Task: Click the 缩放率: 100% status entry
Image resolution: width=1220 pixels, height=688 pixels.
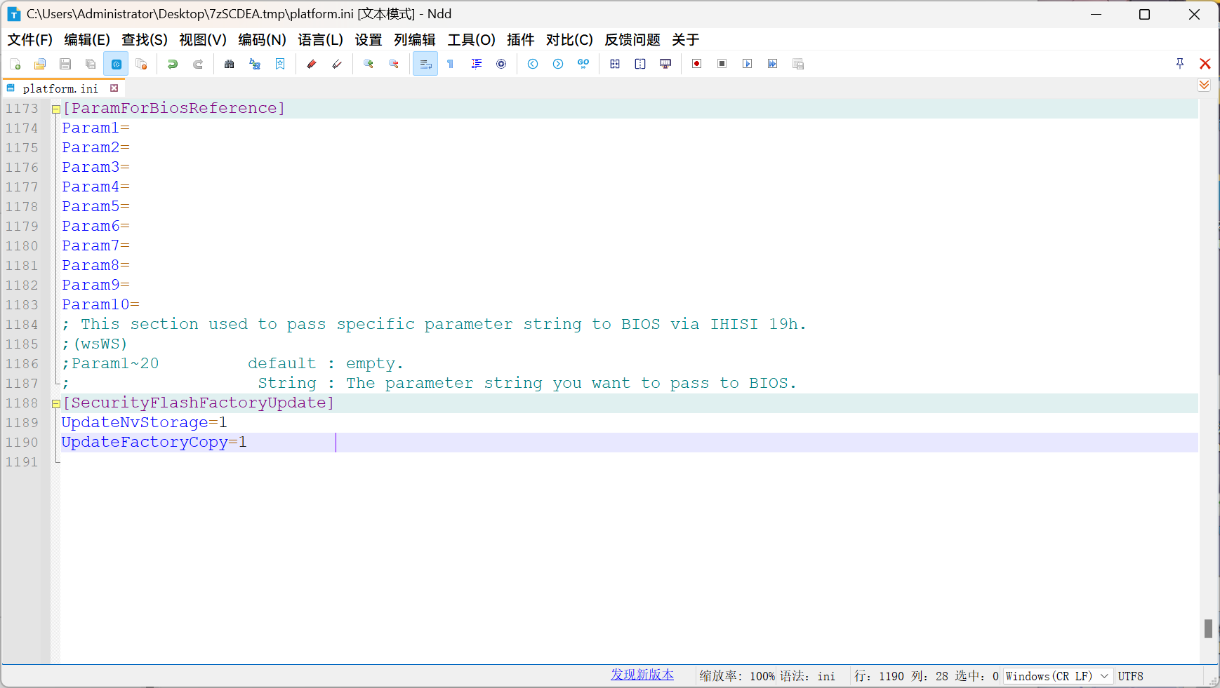Action: coord(737,676)
